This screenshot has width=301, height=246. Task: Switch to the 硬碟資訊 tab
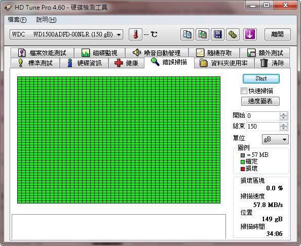tap(84, 63)
